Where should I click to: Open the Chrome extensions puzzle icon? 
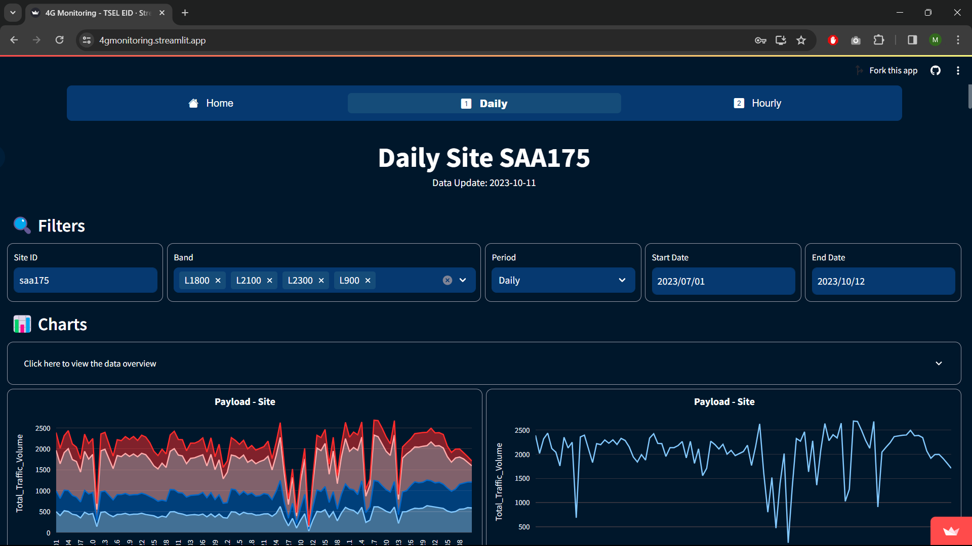tap(879, 40)
